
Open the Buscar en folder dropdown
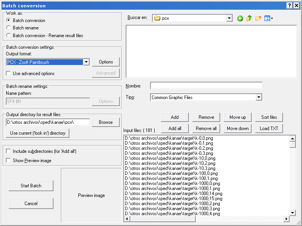[x=229, y=18]
